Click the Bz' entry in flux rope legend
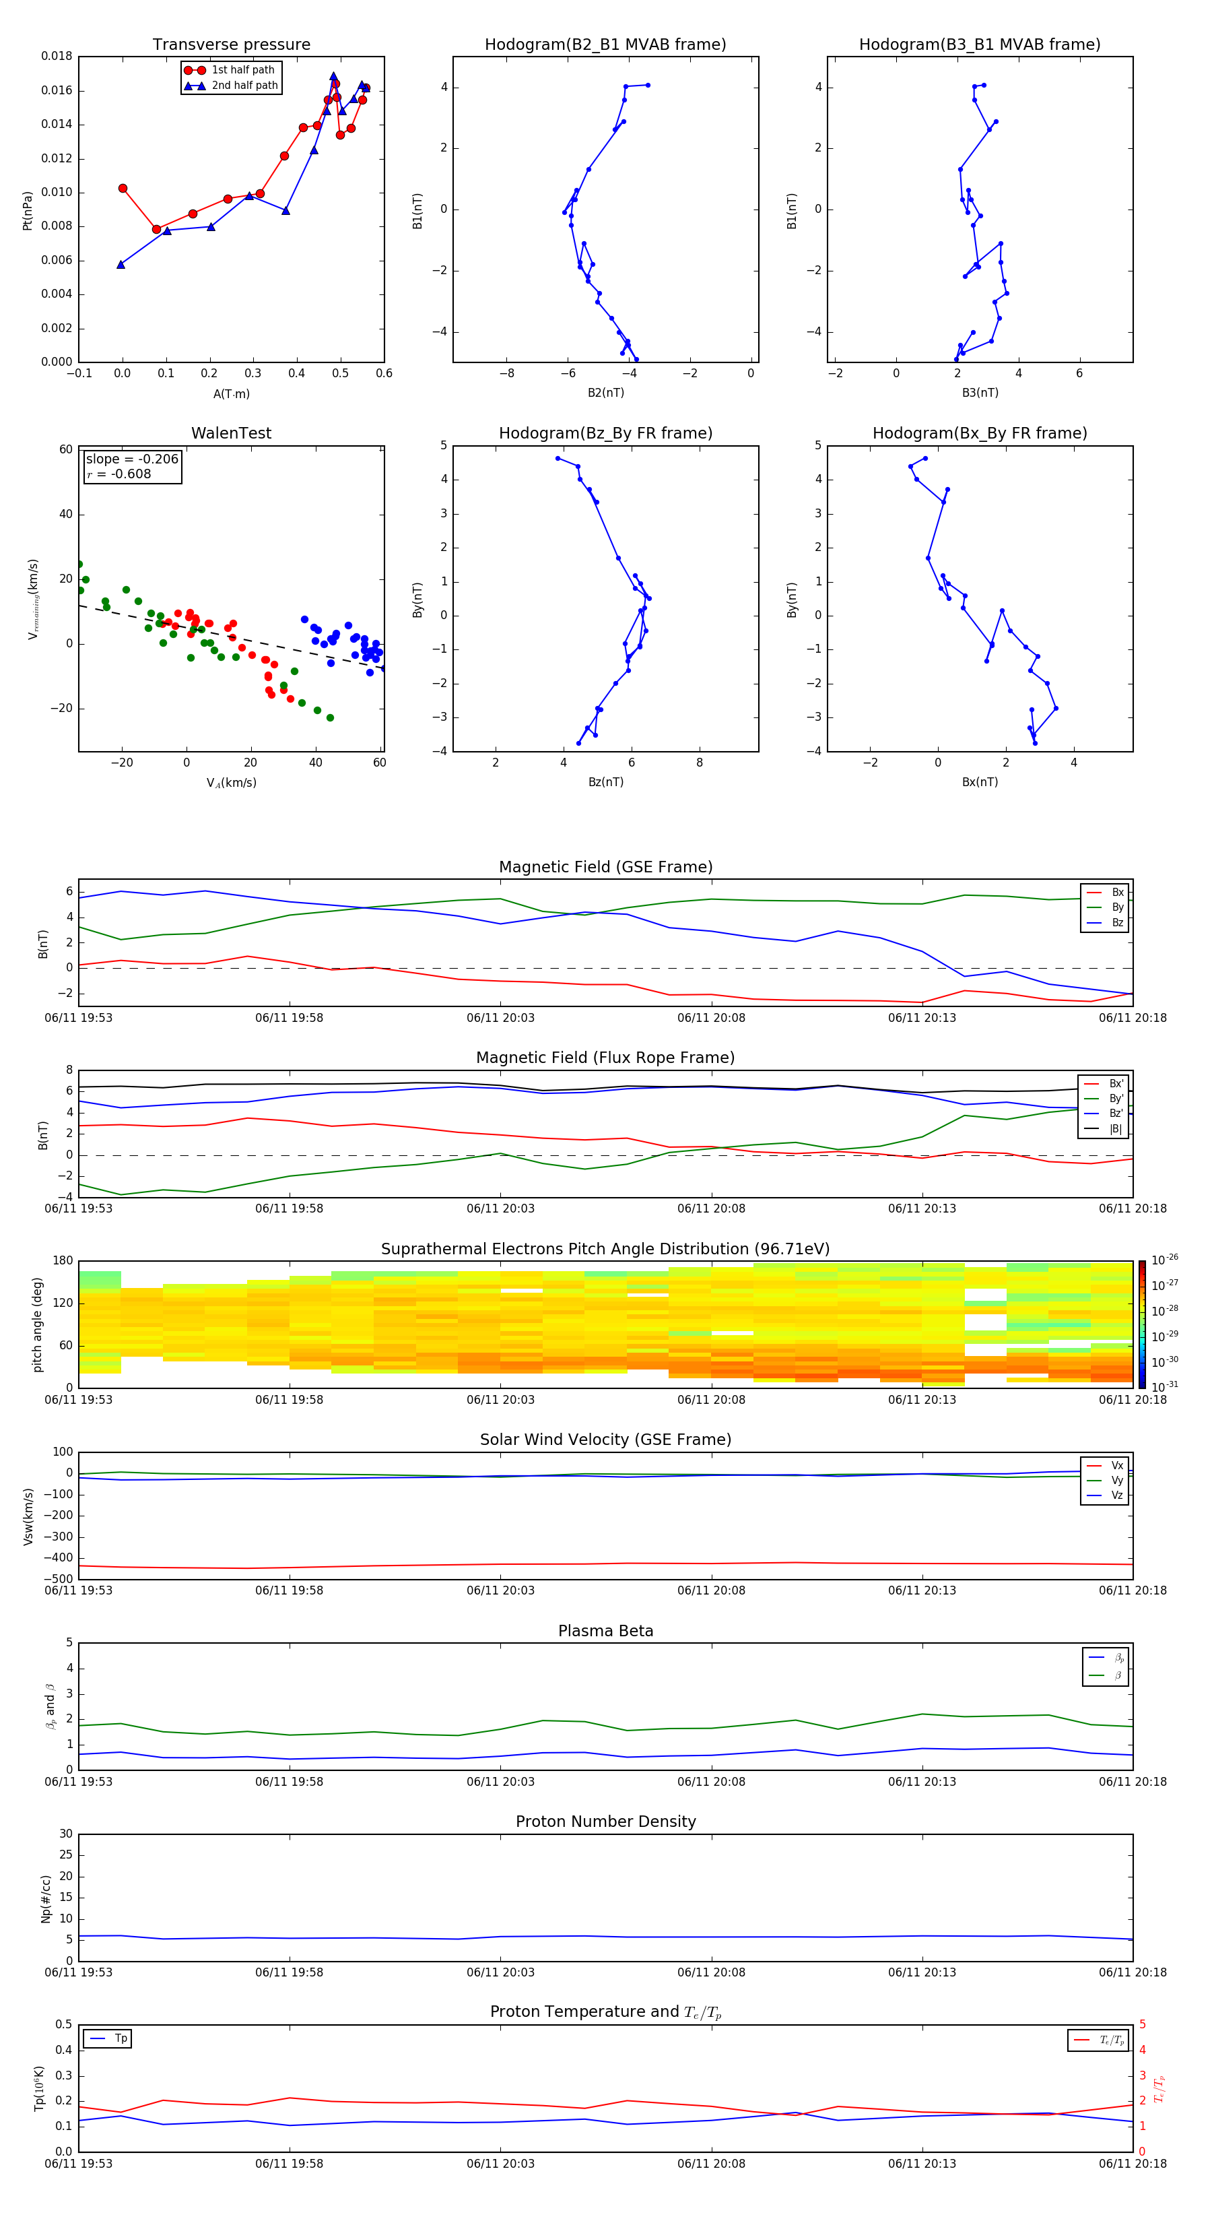Image resolution: width=1212 pixels, height=2223 pixels. (x=1116, y=1114)
